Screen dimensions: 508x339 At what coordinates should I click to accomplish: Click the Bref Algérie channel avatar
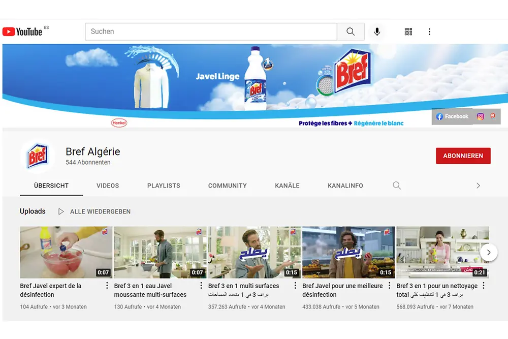point(38,156)
